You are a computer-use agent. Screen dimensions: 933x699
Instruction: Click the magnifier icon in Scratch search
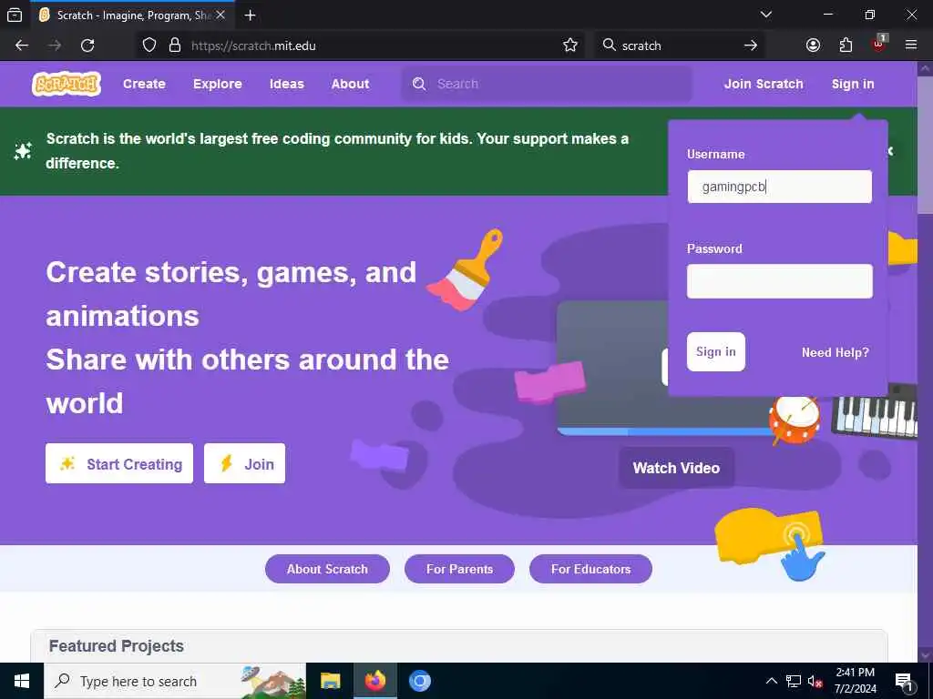point(419,84)
